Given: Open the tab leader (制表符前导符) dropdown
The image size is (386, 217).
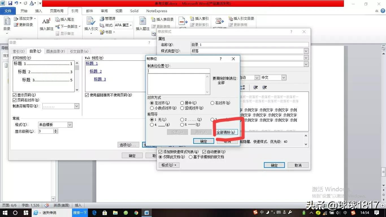Looking at the screenshot, I should (x=77, y=106).
